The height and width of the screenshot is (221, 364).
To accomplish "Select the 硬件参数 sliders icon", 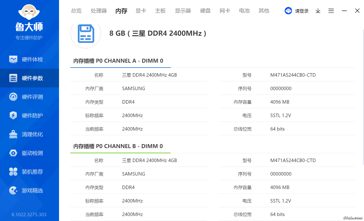I will [13, 78].
